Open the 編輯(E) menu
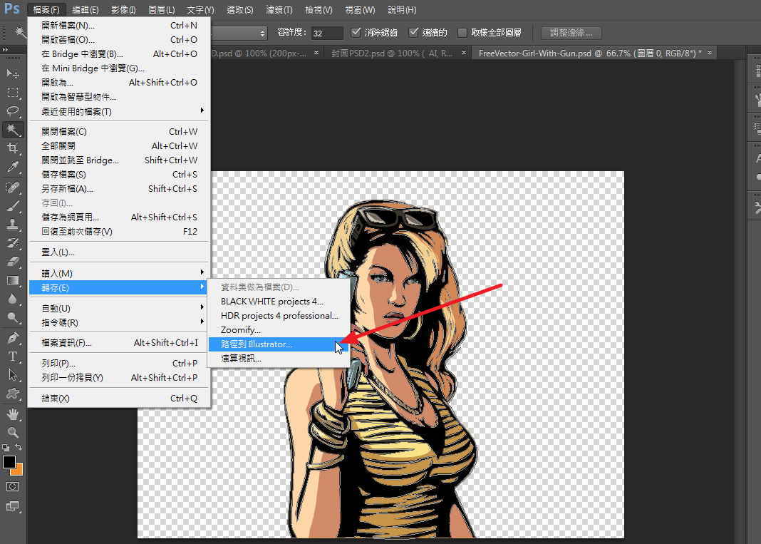 click(85, 10)
